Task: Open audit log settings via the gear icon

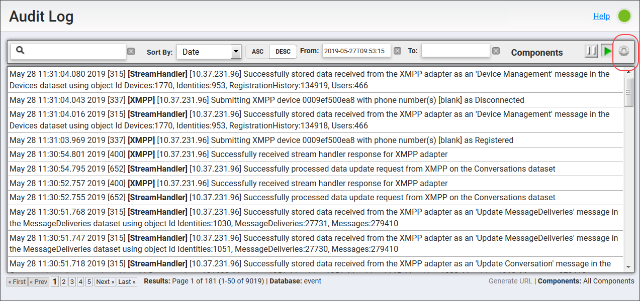Action: (623, 51)
